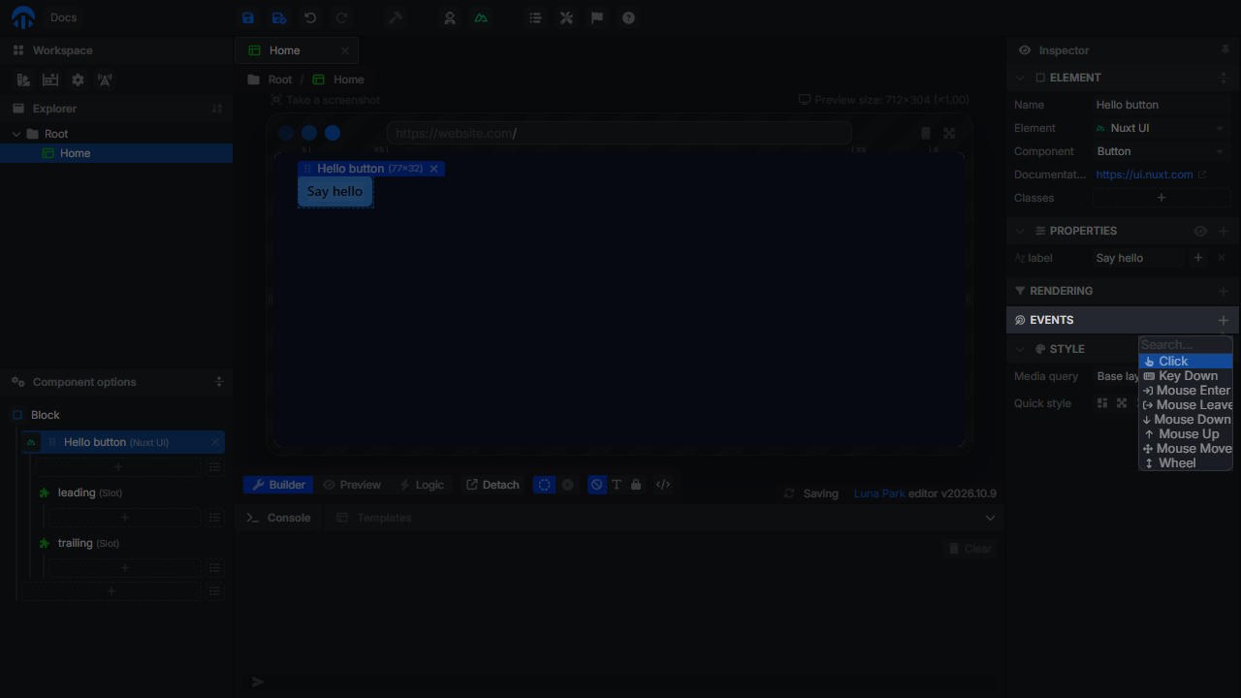Switch to the Logic tab
Image resolution: width=1241 pixels, height=698 pixels.
(x=422, y=485)
